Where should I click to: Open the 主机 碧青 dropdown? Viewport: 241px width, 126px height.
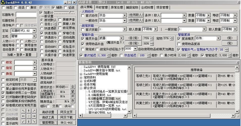(34, 36)
